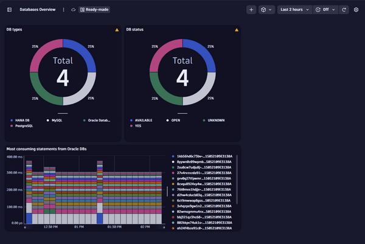Click the 200.00 ms y-axis label
The height and width of the screenshot is (244, 365).
(x=15, y=190)
